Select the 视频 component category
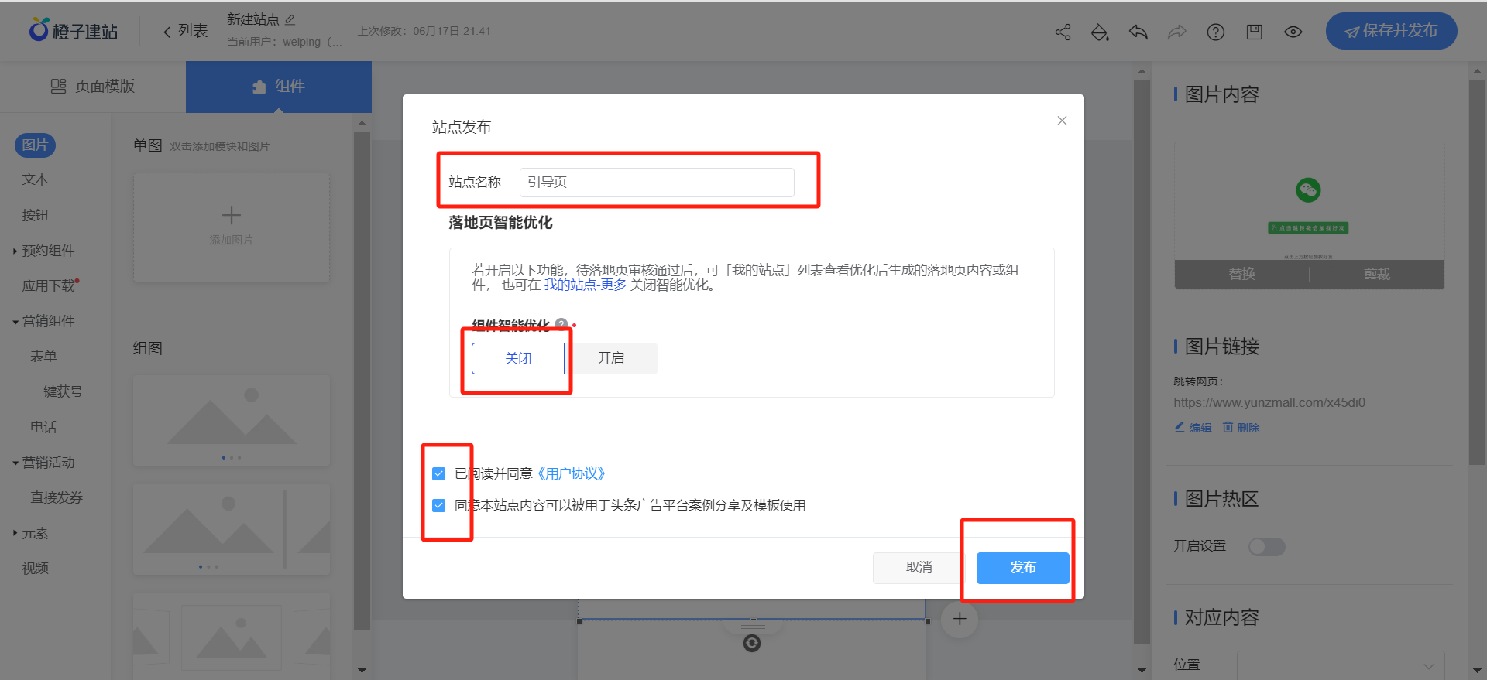The width and height of the screenshot is (1487, 680). click(x=35, y=568)
